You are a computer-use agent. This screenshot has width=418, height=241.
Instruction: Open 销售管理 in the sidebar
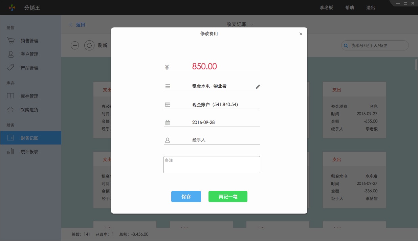[x=29, y=41]
